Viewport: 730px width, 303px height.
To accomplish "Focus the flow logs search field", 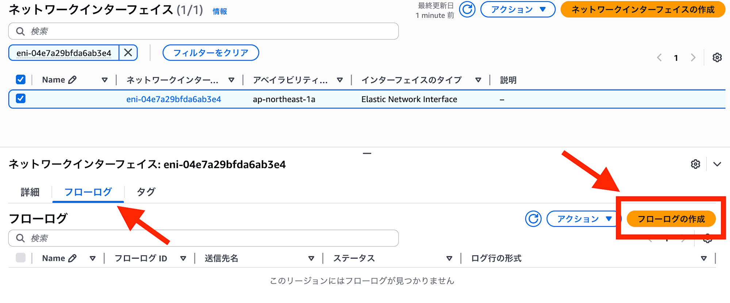I will pyautogui.click(x=203, y=238).
